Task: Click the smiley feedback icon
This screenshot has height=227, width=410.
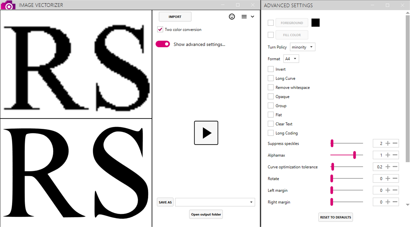Action: (x=232, y=17)
